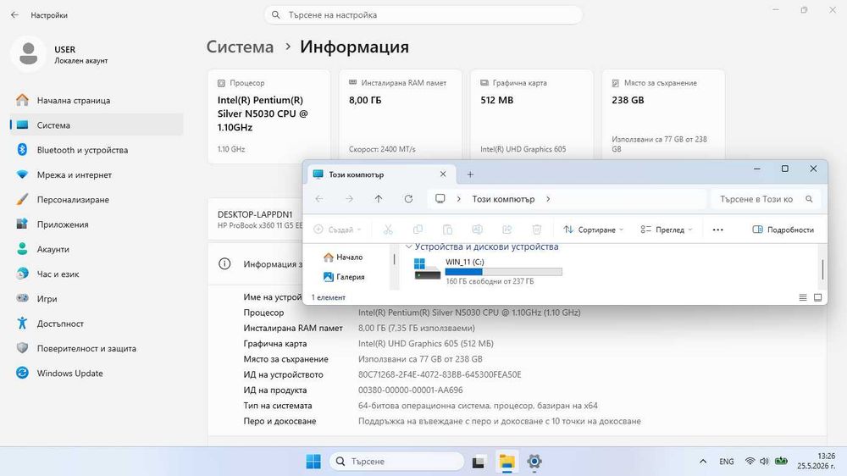Click Този компютър in address bar
The width and height of the screenshot is (847, 476).
[x=503, y=199]
